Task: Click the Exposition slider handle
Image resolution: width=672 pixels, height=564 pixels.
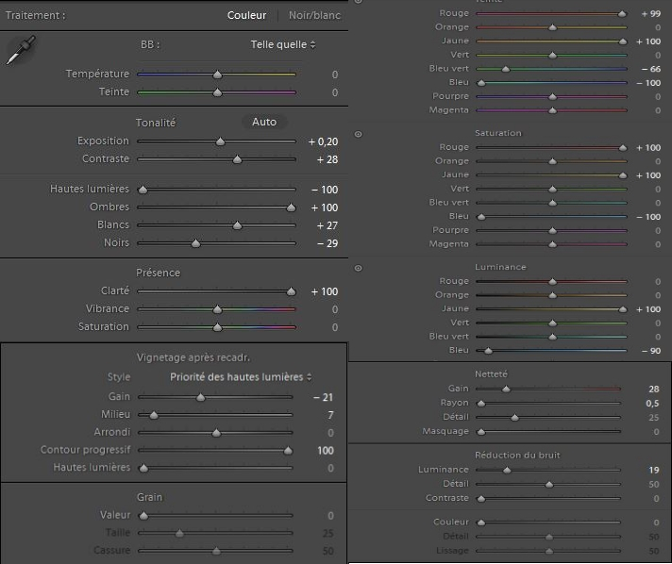Action: pos(220,141)
